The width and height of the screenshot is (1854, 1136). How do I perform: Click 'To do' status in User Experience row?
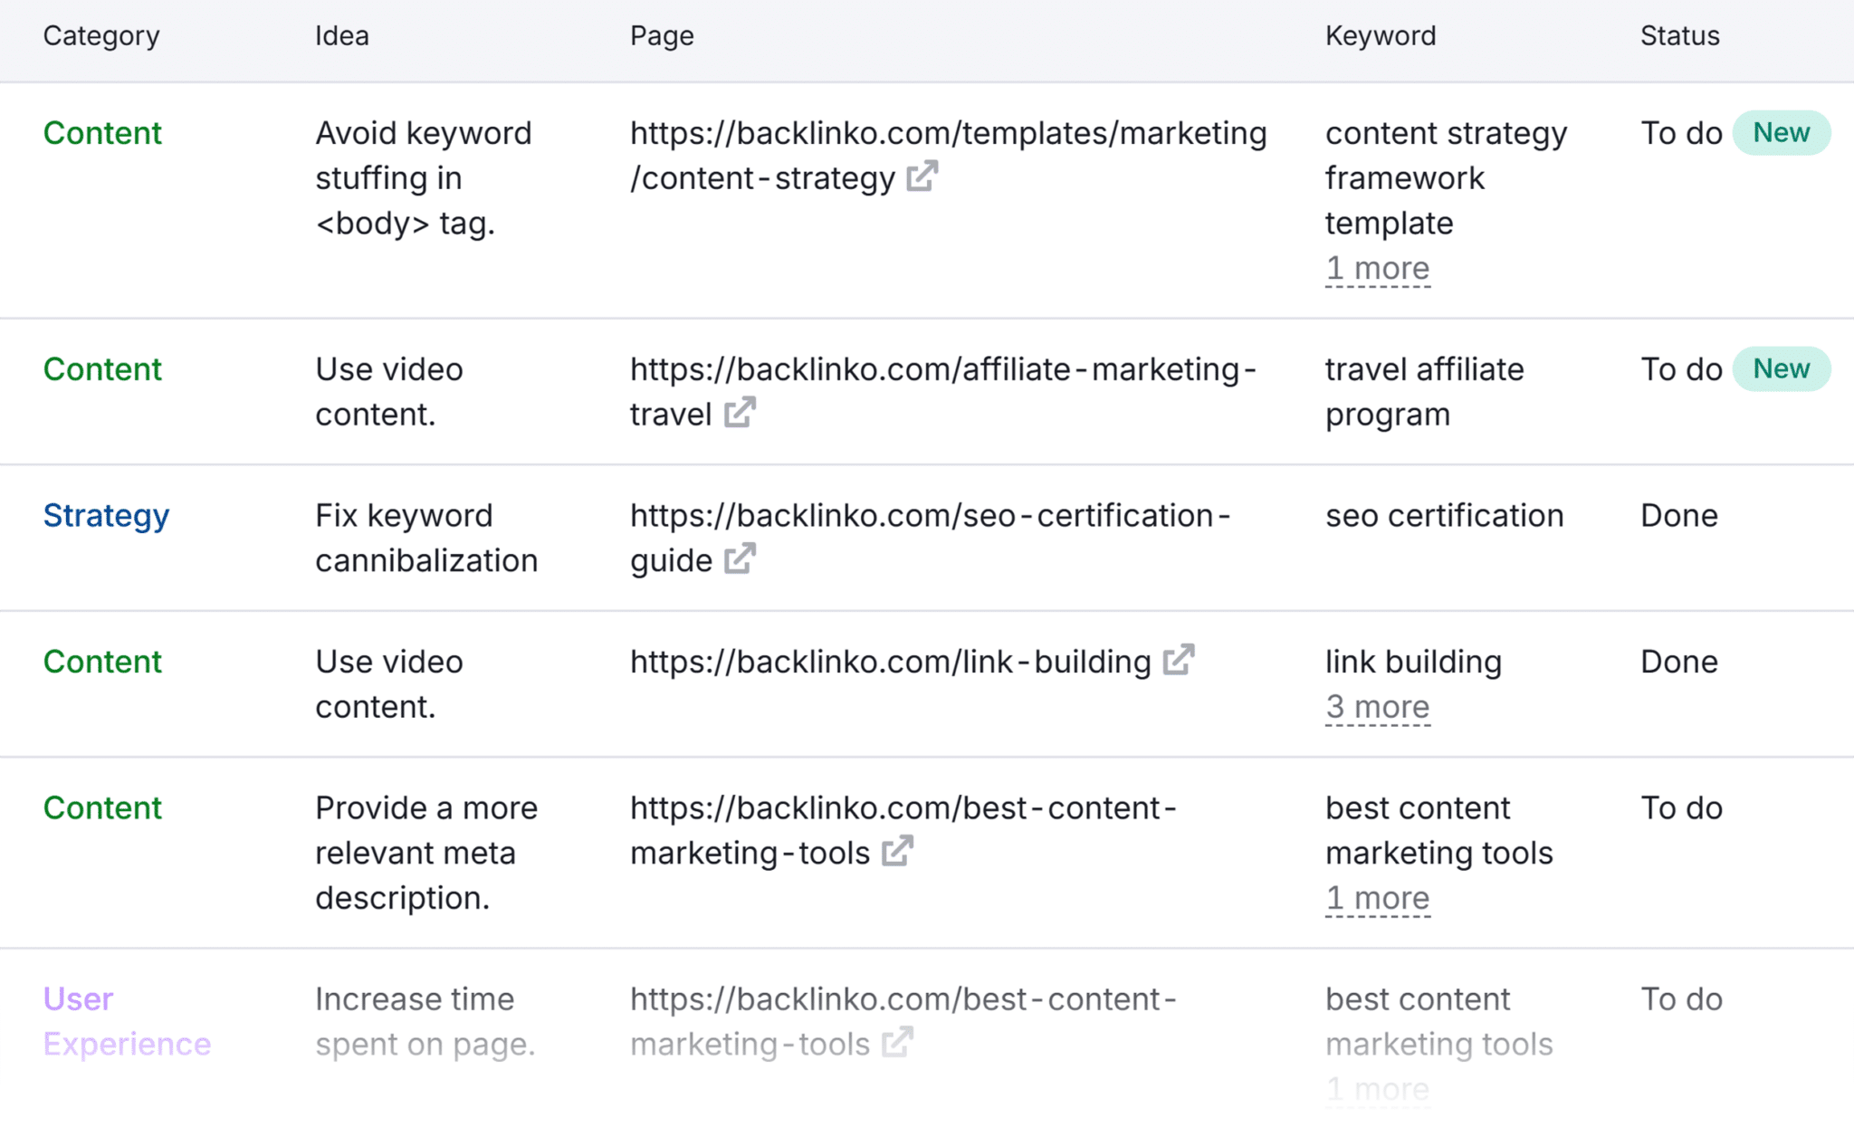click(1681, 999)
